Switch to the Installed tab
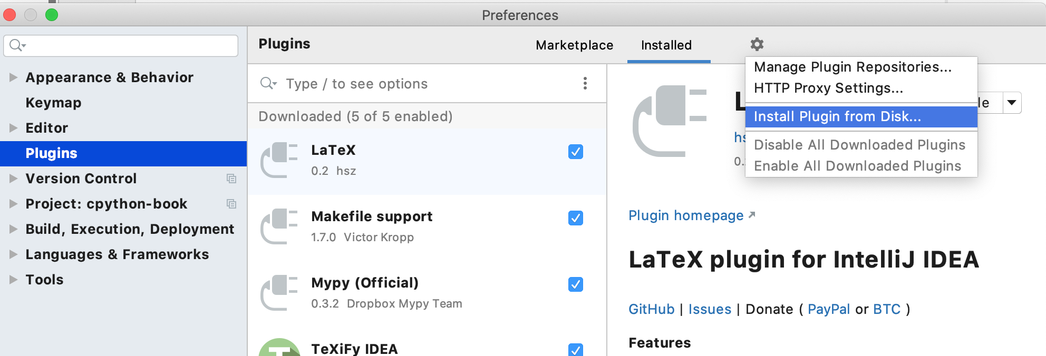1046x356 pixels. pyautogui.click(x=666, y=45)
